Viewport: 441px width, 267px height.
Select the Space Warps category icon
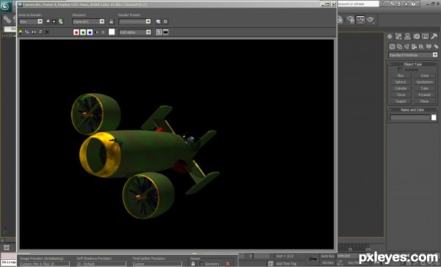pos(429,46)
